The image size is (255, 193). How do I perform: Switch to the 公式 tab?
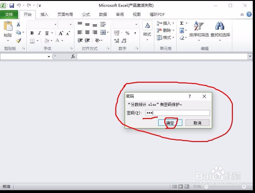86,15
